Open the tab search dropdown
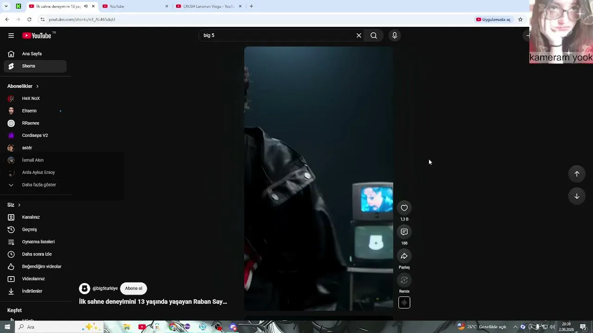The image size is (593, 333). tap(6, 6)
